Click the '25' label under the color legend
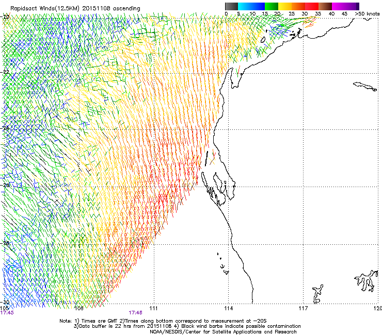The image size is (382, 335). point(292,14)
